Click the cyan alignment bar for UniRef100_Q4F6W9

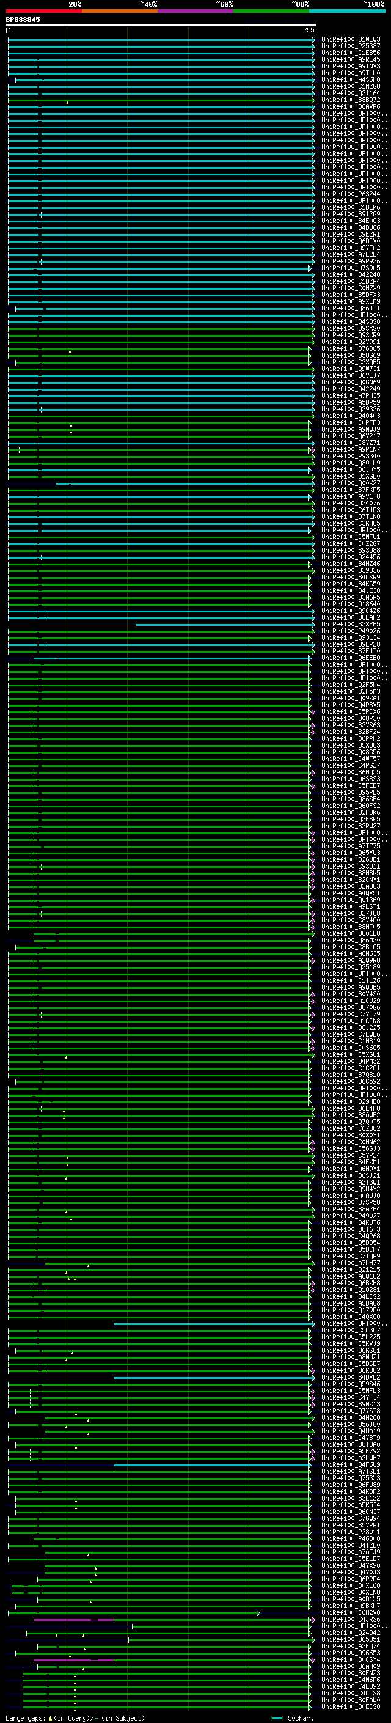click(212, 1465)
